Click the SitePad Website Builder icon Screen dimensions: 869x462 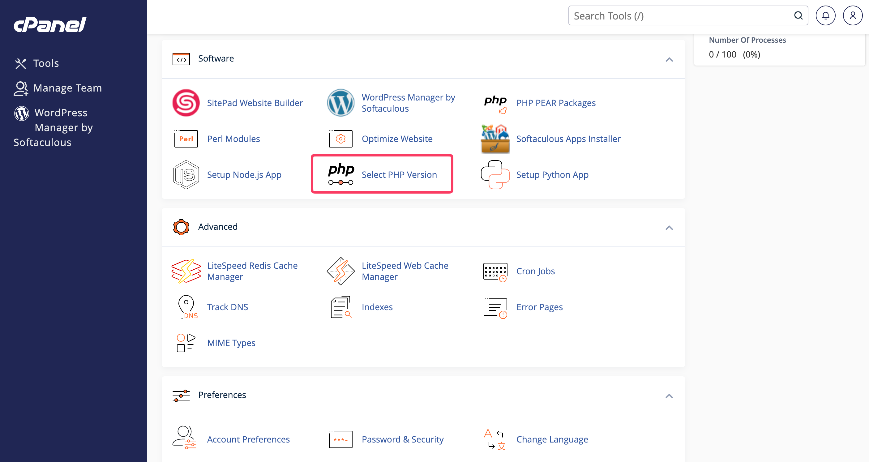pyautogui.click(x=186, y=103)
